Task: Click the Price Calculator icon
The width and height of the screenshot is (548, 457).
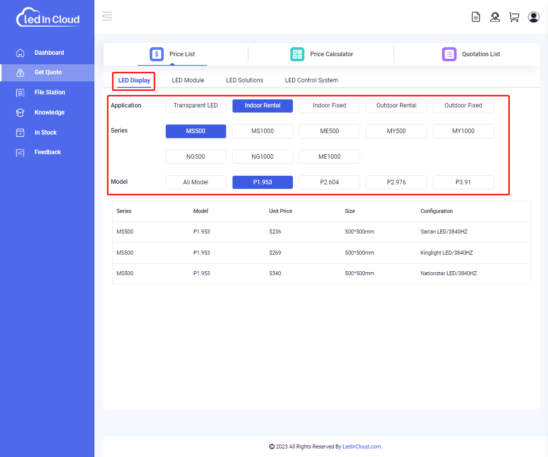Action: tap(297, 54)
